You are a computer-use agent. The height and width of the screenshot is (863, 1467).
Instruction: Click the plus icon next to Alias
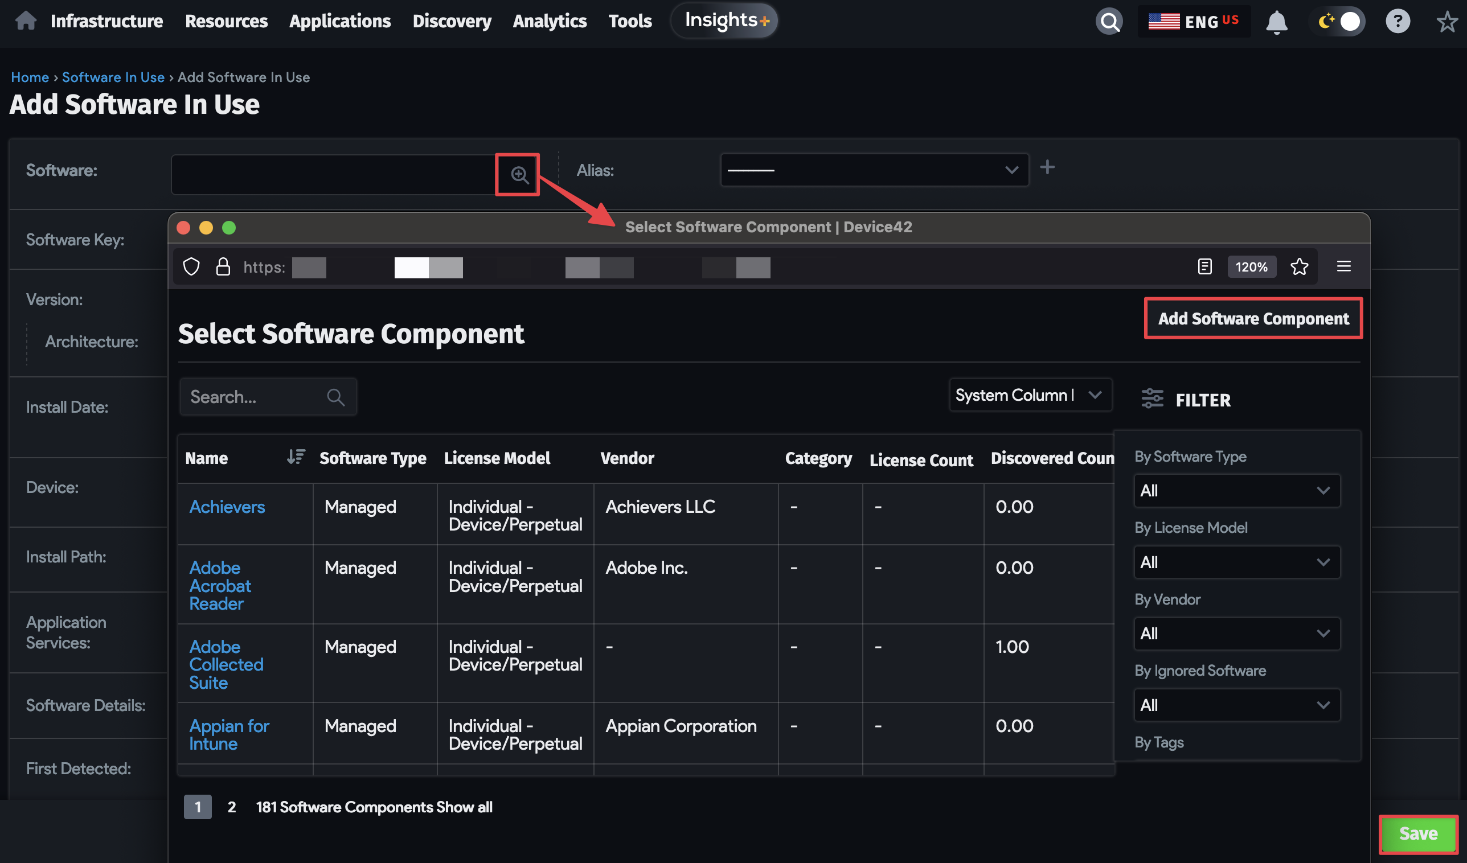[1047, 167]
